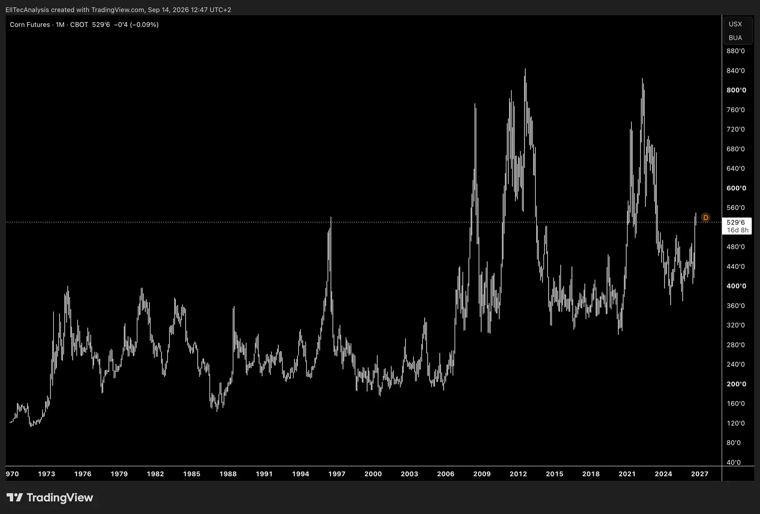Click the 16d 8h countdown label
This screenshot has height=514, width=760.
(737, 230)
